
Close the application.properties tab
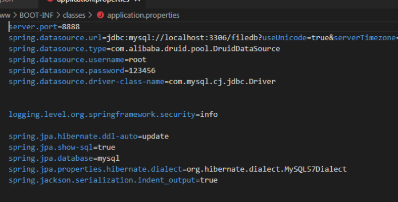[x=137, y=1]
